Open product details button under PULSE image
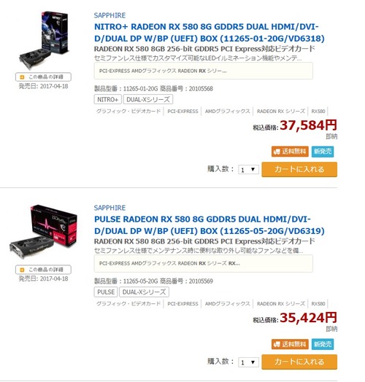Viewport: 365px width, 382px height. pyautogui.click(x=43, y=270)
